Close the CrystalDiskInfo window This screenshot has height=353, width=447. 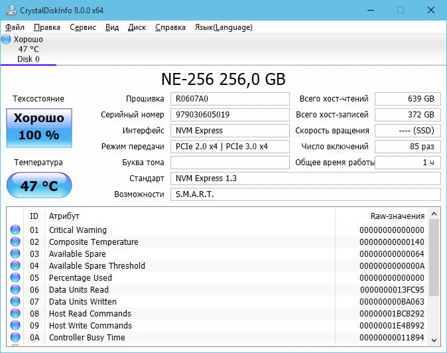click(431, 10)
